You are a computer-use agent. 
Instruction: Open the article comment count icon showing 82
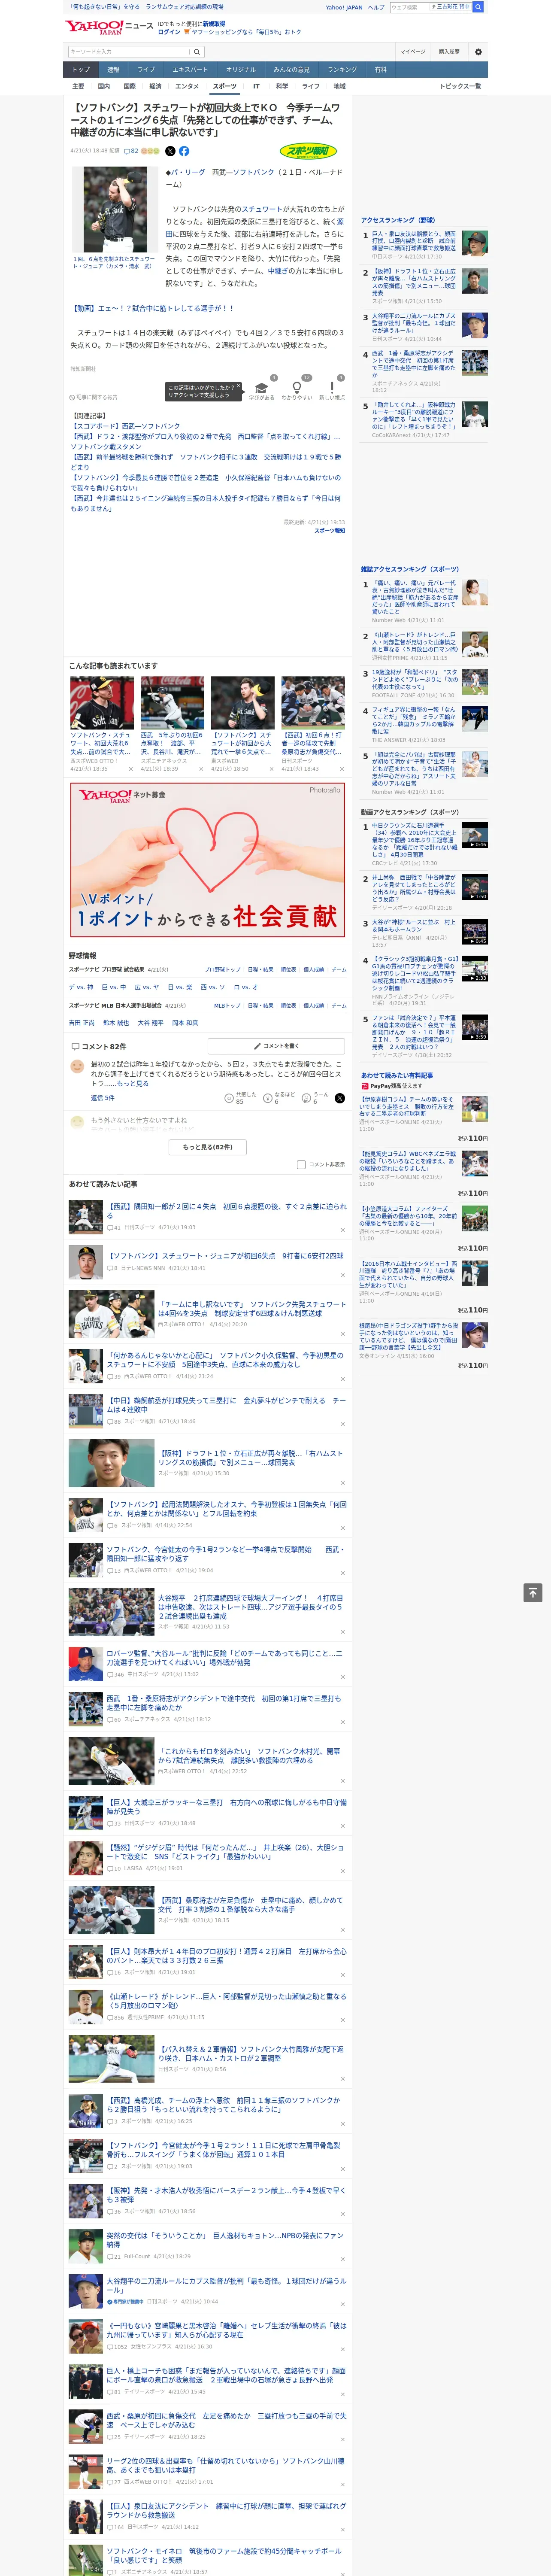coord(130,151)
